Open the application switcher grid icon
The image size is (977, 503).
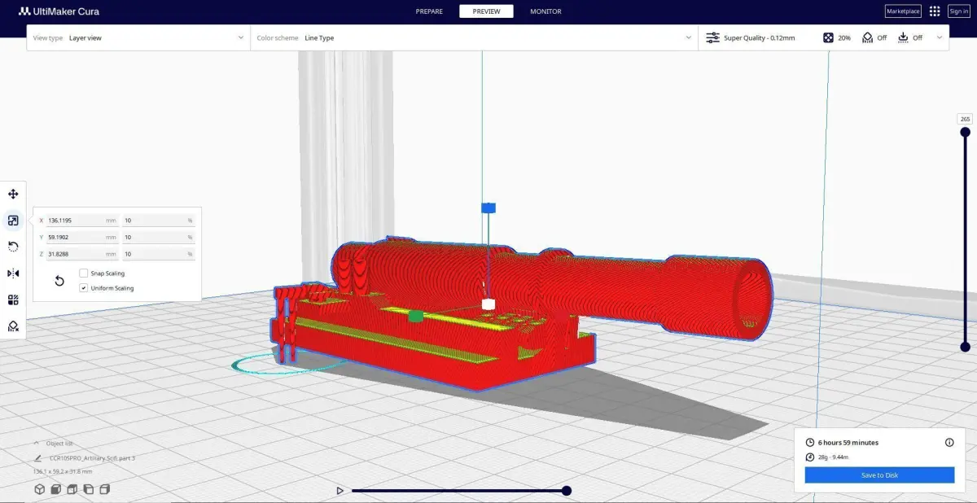pyautogui.click(x=935, y=11)
